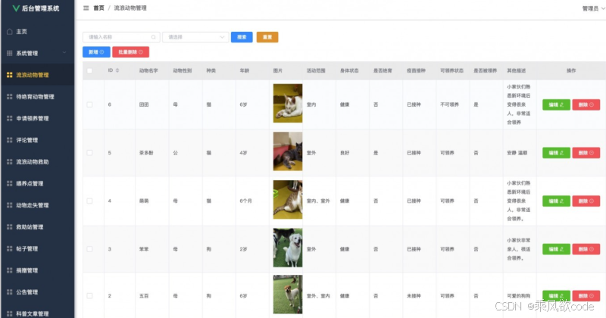Click the red 批量删除 button
Screen dimensions: 606x318
[130, 51]
